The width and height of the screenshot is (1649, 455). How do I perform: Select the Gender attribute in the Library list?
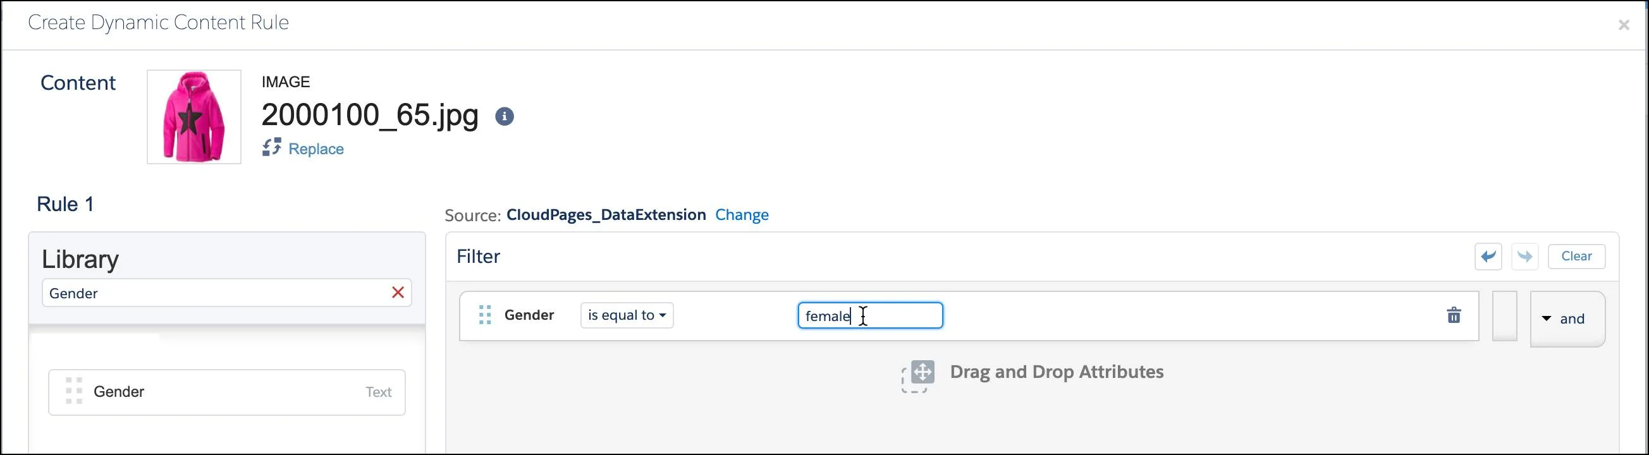(119, 392)
